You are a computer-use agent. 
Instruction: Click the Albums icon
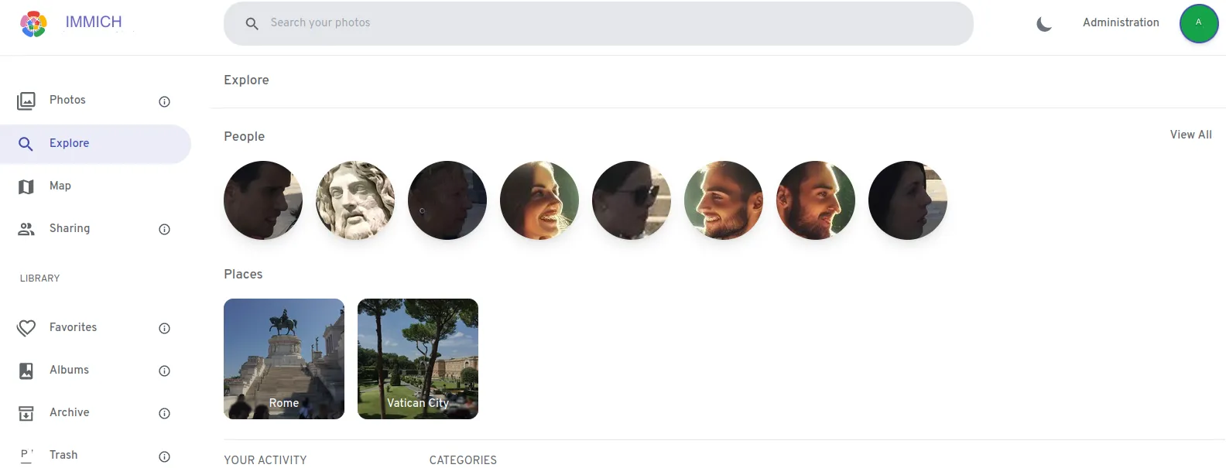pyautogui.click(x=26, y=371)
